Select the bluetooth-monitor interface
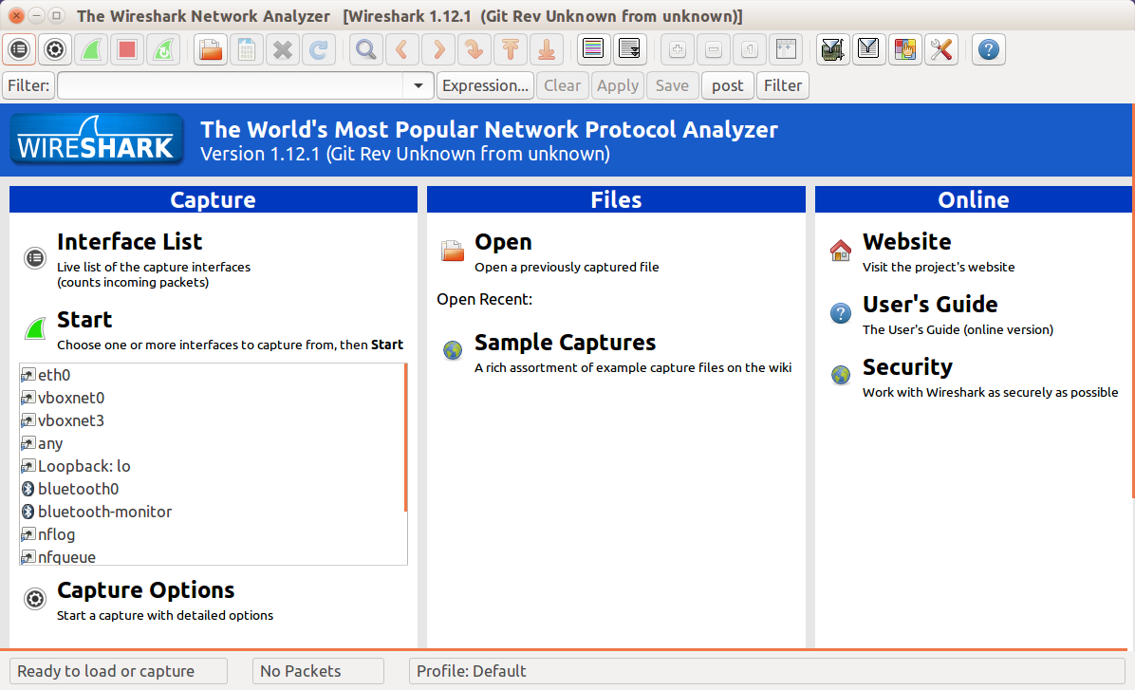 pos(104,512)
